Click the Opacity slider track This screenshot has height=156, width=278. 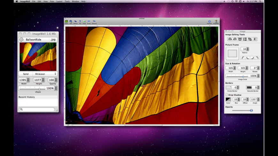[242, 110]
